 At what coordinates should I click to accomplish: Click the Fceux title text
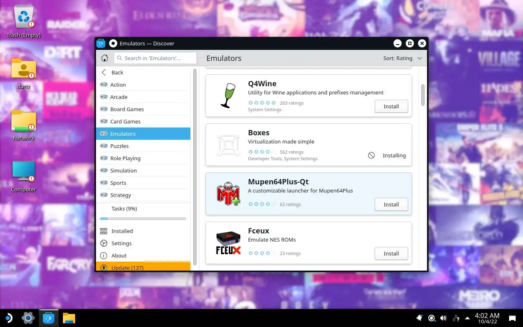point(259,231)
